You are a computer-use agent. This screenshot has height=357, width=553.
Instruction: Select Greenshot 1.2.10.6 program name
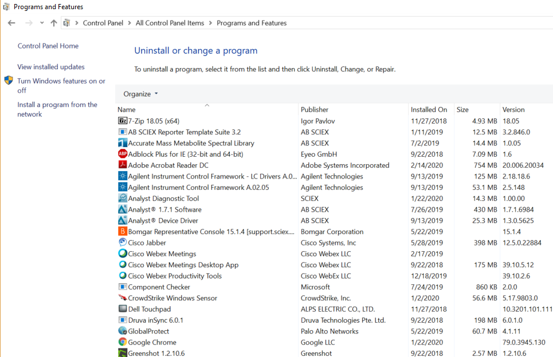(156, 353)
